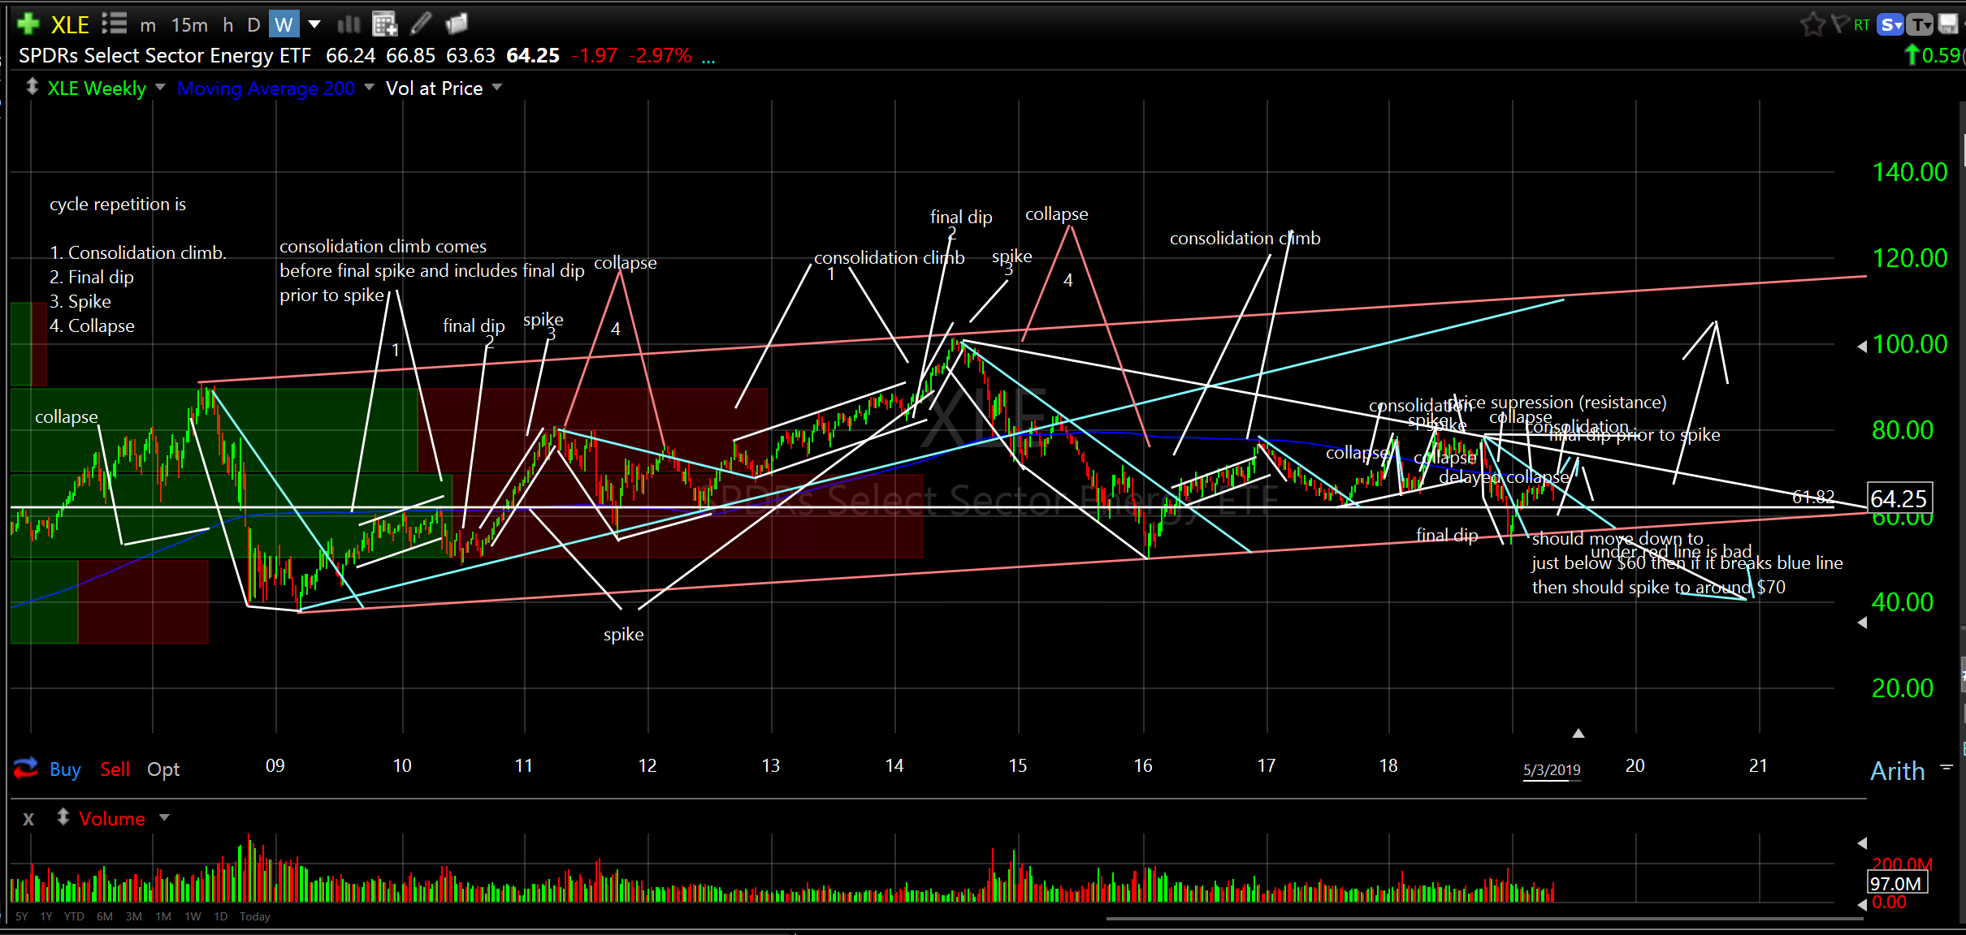The width and height of the screenshot is (1966, 935).
Task: Click the save floppy disk icon
Action: [1948, 24]
